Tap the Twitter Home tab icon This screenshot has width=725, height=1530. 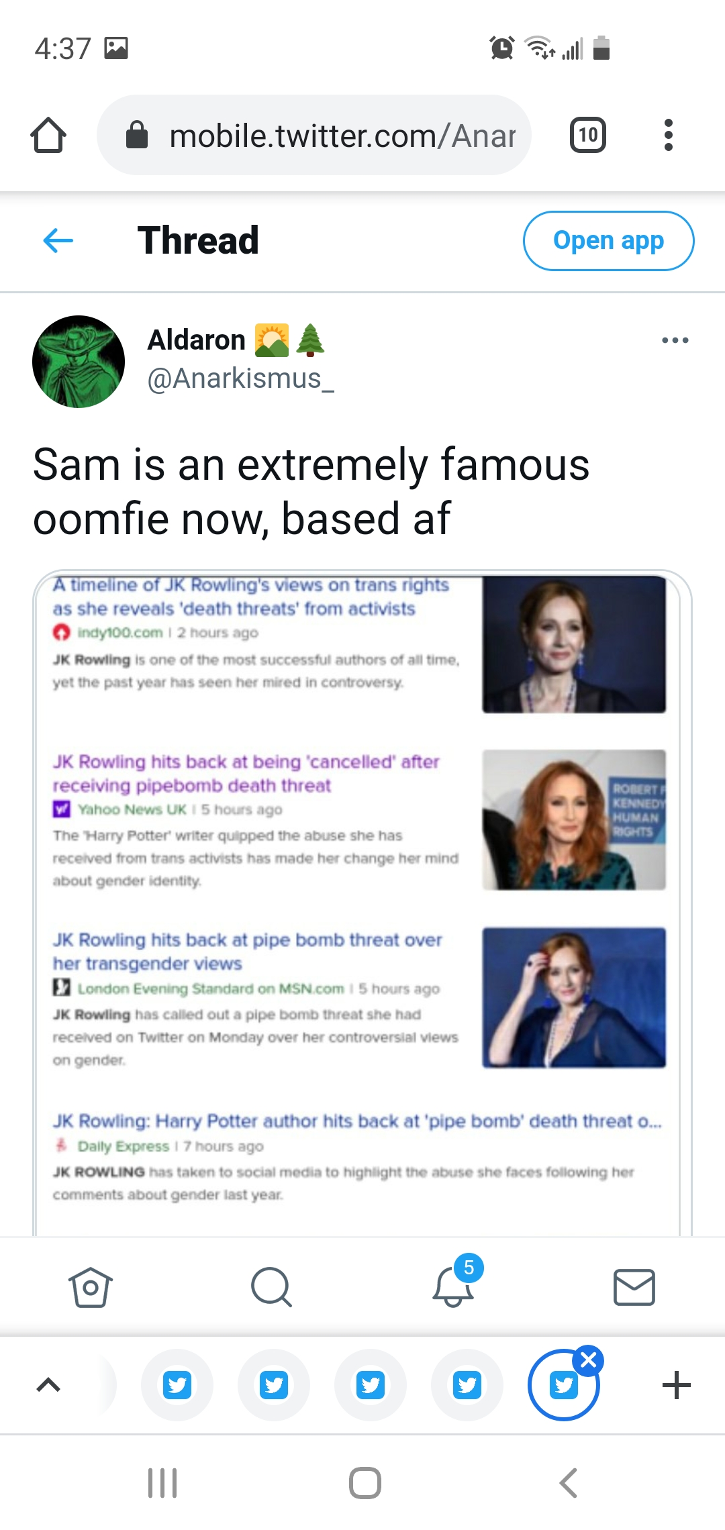pos(91,1287)
